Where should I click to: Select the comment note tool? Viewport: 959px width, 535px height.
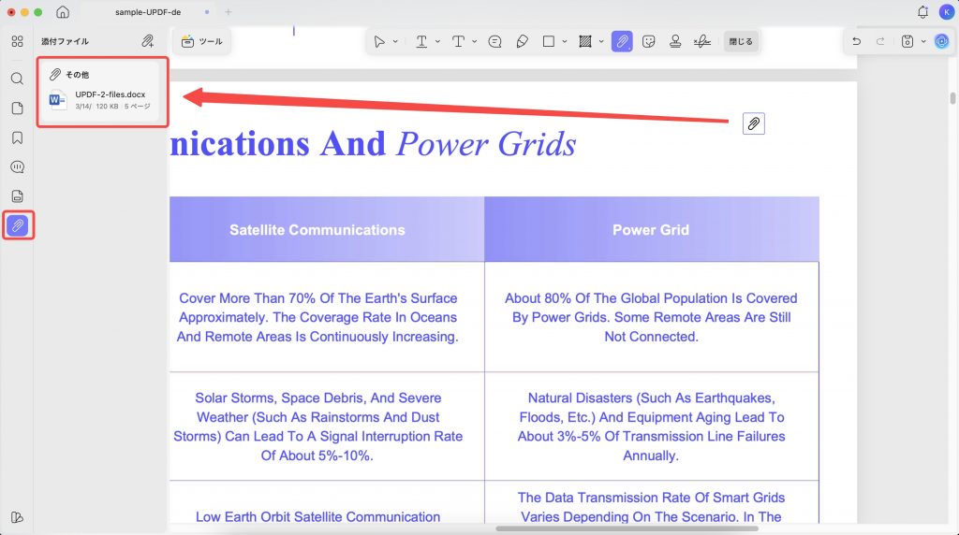point(494,41)
